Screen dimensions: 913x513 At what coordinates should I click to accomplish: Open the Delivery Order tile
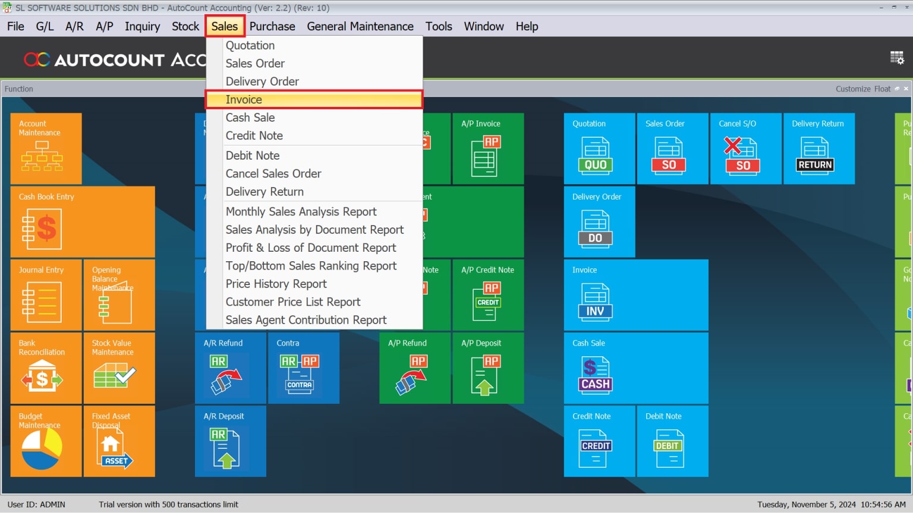(599, 221)
